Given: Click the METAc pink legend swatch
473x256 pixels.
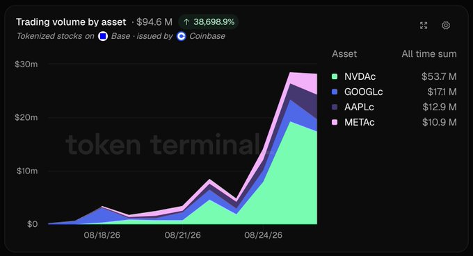Looking at the screenshot, I should tap(335, 122).
